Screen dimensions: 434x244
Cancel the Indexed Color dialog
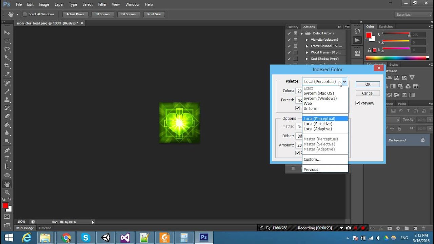pos(368,93)
